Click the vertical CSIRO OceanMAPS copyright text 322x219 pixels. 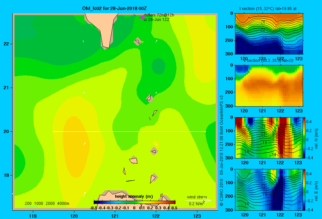click(222, 150)
